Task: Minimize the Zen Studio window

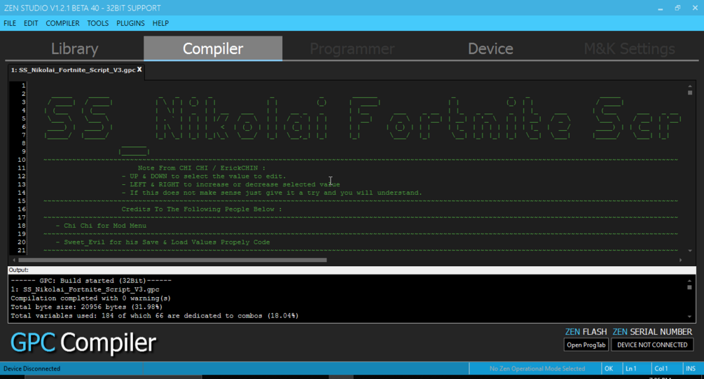Action: pyautogui.click(x=660, y=8)
